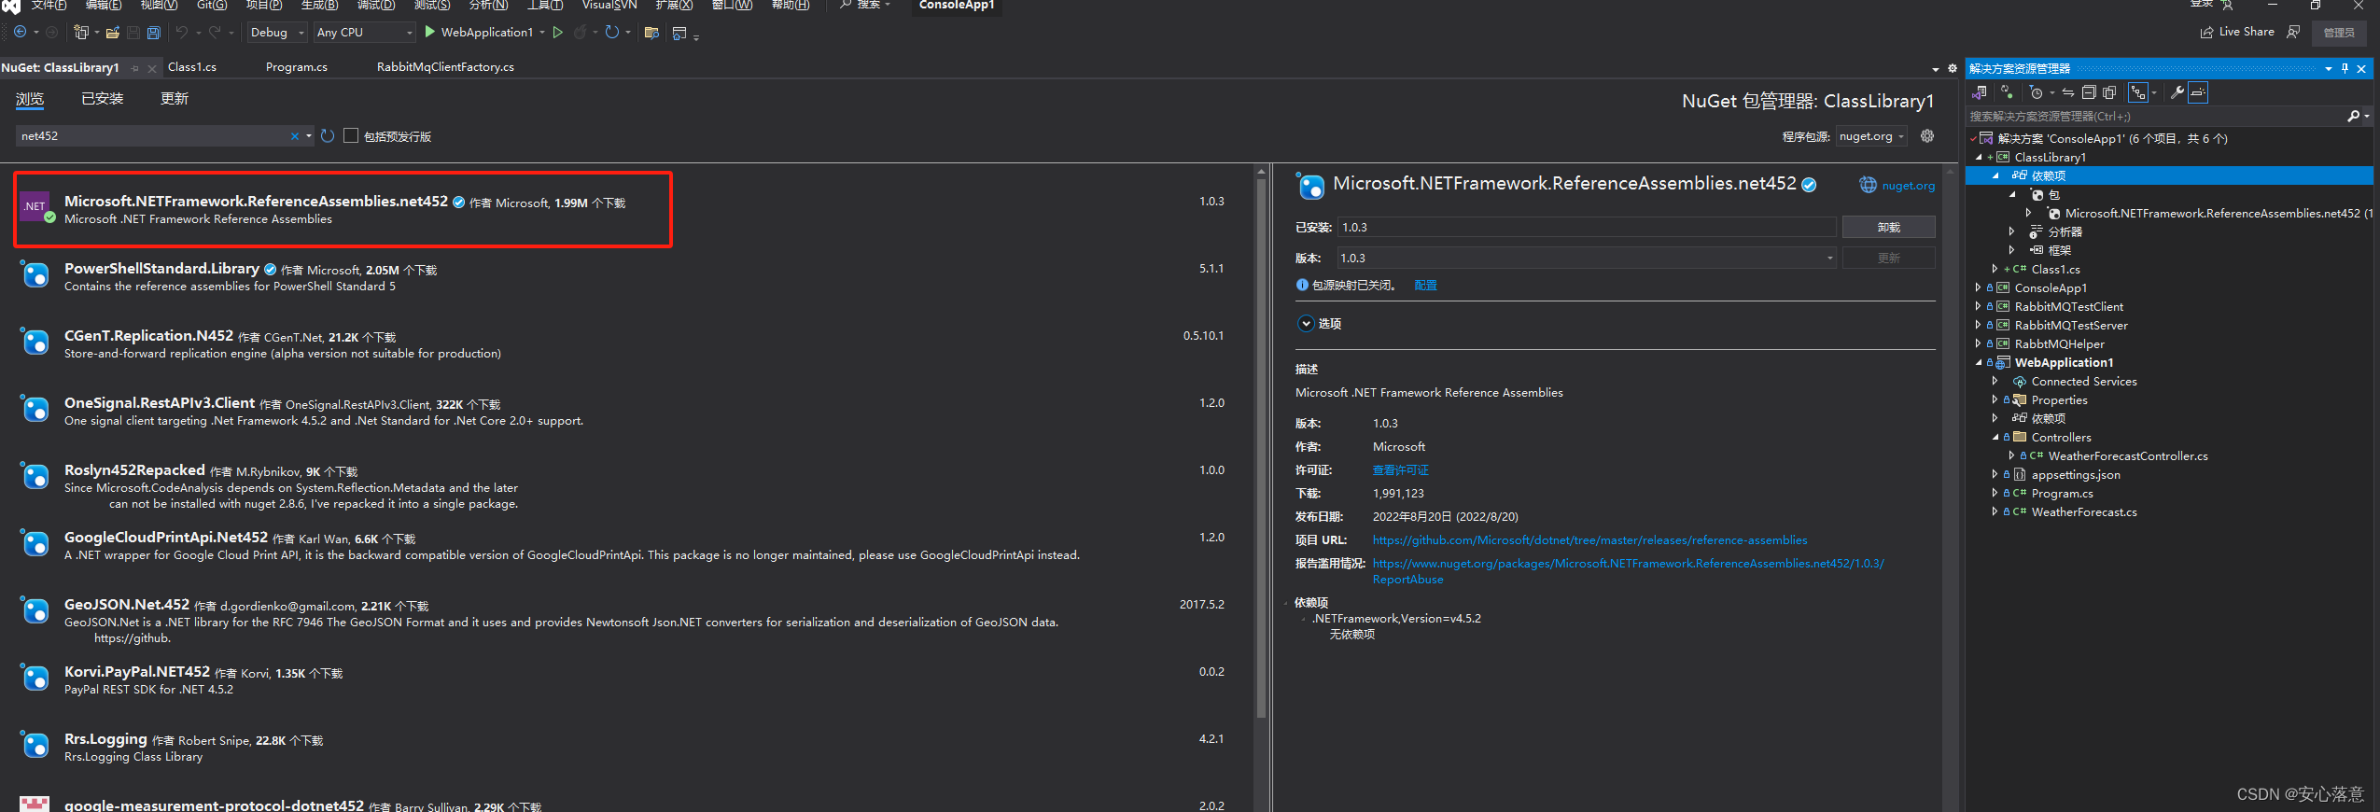Screen dimensions: 2380x812
Task: Toggle the nested view icon in Solution Explorer
Action: coord(2138,92)
